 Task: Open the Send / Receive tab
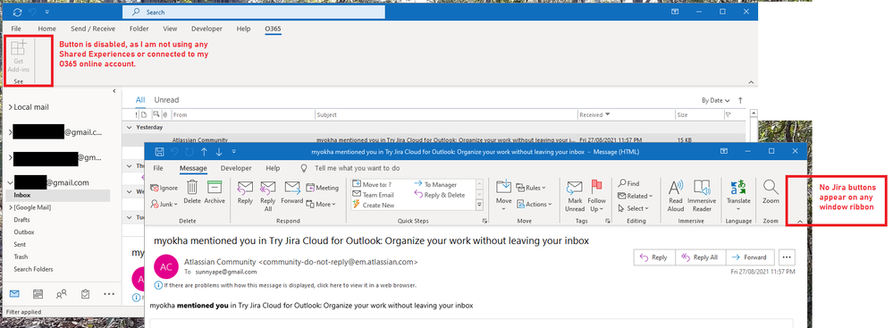[x=93, y=29]
